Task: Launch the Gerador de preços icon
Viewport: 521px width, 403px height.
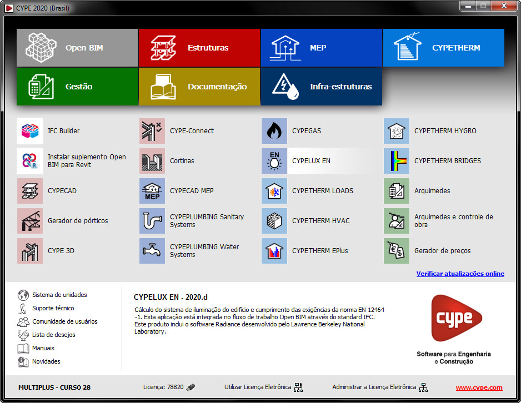Action: click(x=397, y=251)
